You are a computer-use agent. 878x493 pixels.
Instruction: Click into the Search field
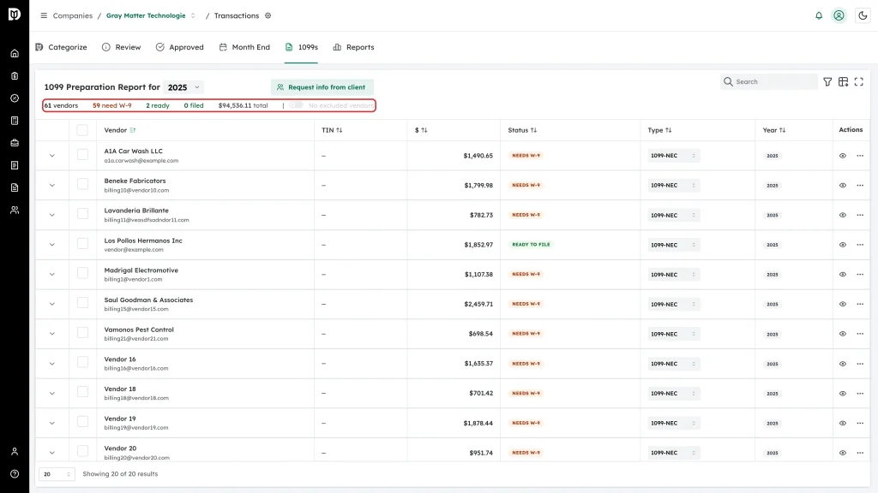tap(769, 81)
